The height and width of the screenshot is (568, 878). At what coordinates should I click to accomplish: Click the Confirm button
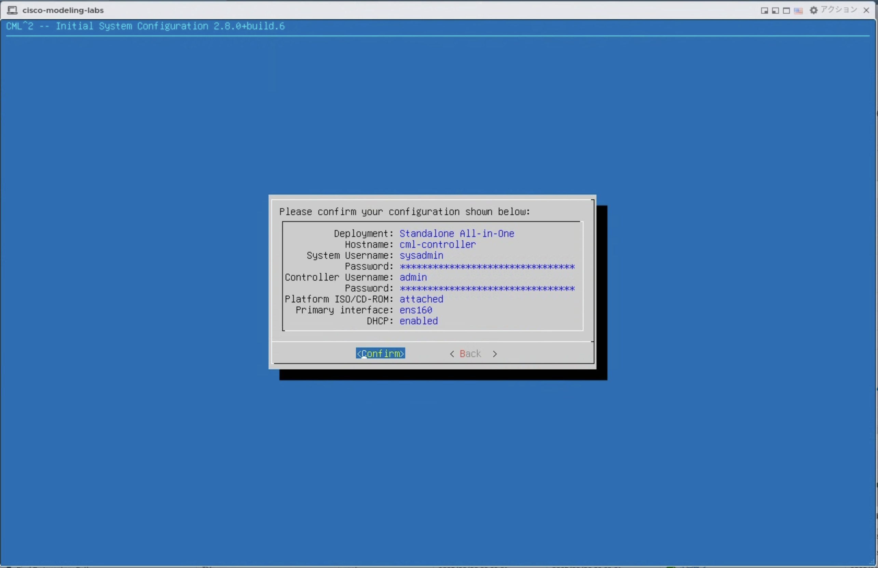tap(380, 354)
